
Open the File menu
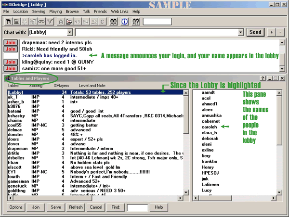click(6, 12)
